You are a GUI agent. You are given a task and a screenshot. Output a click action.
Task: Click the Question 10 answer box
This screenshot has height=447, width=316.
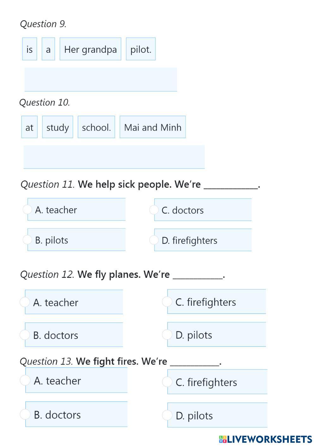pyautogui.click(x=114, y=157)
